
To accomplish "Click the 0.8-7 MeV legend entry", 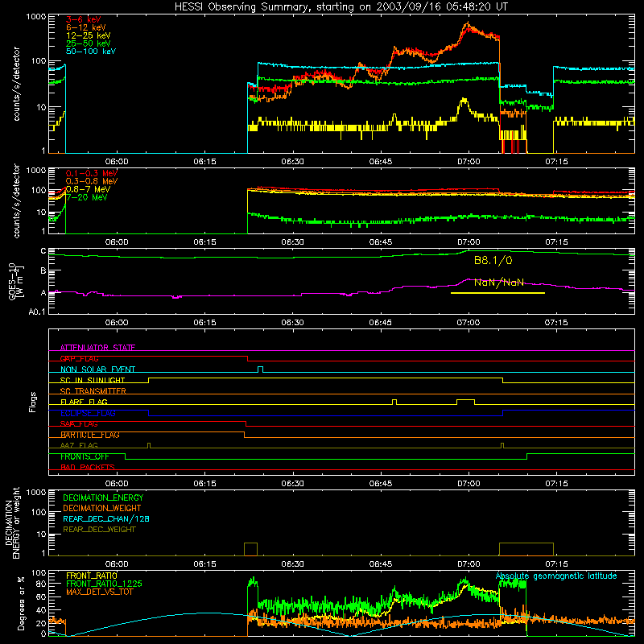I will pyautogui.click(x=88, y=189).
